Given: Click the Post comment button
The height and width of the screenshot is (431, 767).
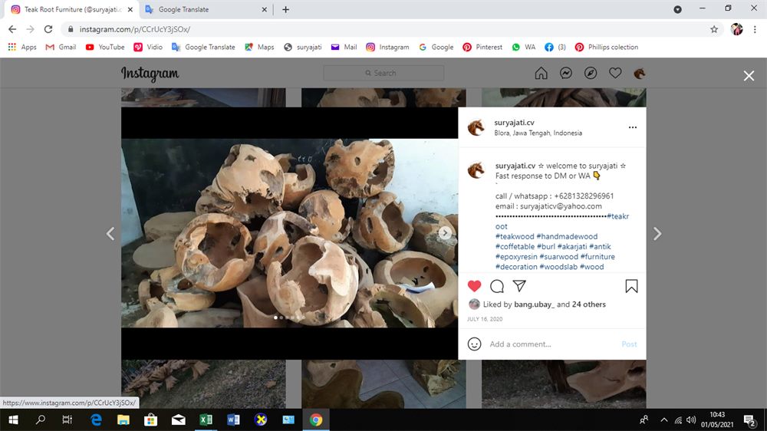Looking at the screenshot, I should (x=629, y=344).
